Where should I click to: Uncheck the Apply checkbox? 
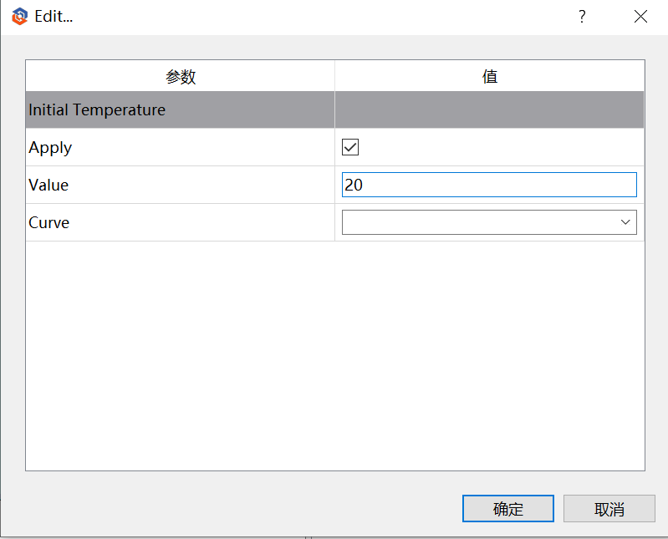(x=350, y=147)
